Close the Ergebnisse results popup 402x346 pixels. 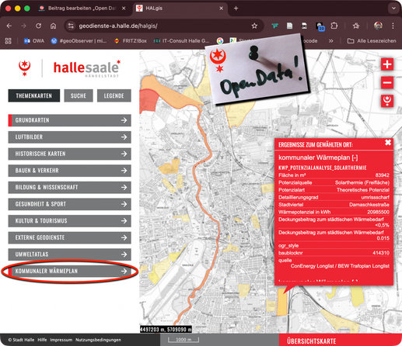coord(388,142)
